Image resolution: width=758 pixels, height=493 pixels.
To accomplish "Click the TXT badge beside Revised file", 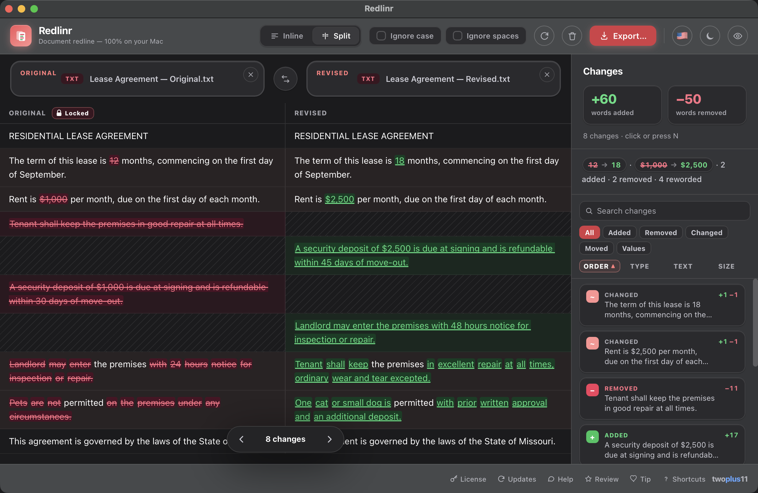I will [x=368, y=79].
